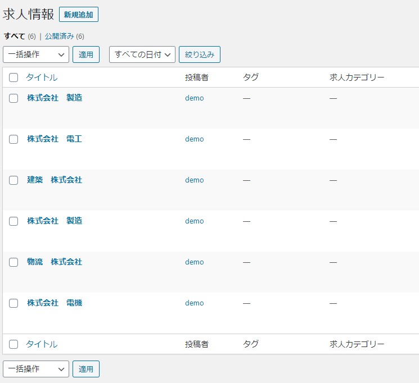This screenshot has width=419, height=383.
Task: Open the 建築 株式会社 post title
Action: click(x=55, y=180)
